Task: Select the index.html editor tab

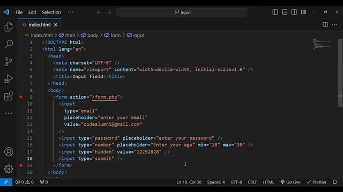Action: coord(39,25)
